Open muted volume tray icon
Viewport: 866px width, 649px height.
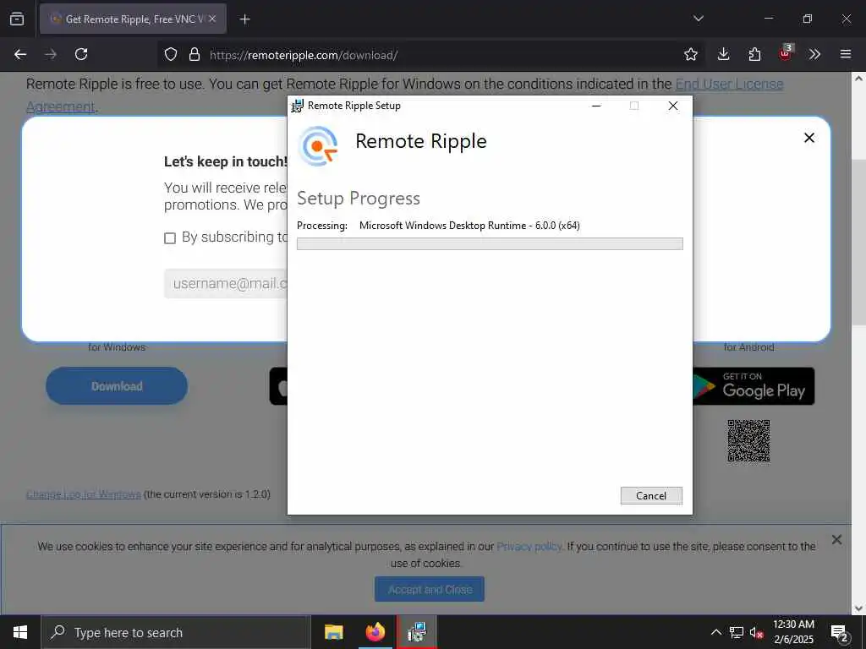tap(757, 632)
